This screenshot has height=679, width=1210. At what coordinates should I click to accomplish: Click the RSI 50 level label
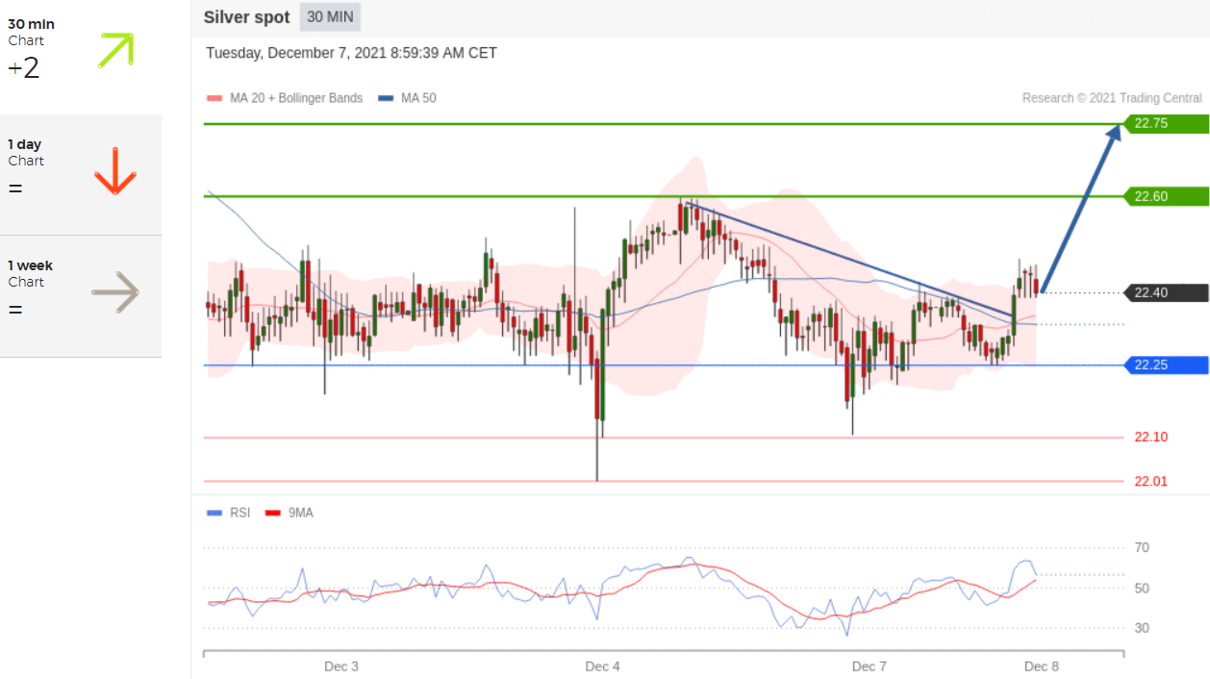click(x=1142, y=588)
